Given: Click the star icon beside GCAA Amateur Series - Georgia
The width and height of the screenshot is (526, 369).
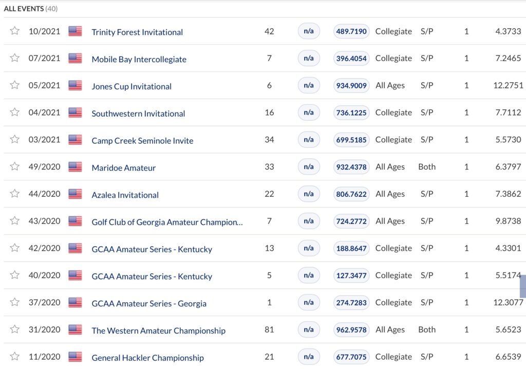Looking at the screenshot, I should [x=14, y=302].
